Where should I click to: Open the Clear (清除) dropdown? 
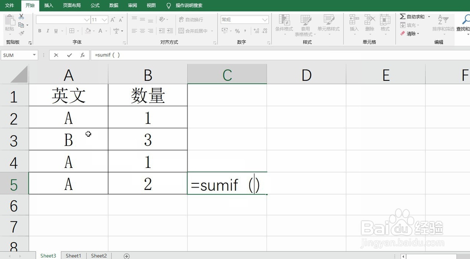click(x=410, y=33)
